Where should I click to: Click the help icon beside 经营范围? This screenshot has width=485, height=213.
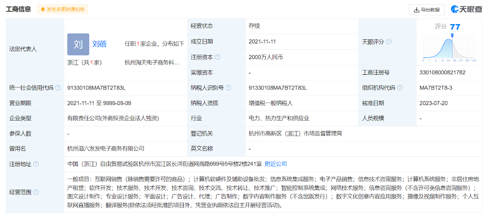(x=36, y=192)
